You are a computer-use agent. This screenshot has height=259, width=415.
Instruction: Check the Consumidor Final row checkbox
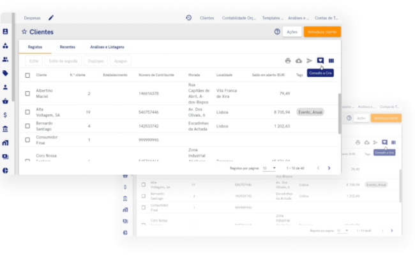coord(27,140)
